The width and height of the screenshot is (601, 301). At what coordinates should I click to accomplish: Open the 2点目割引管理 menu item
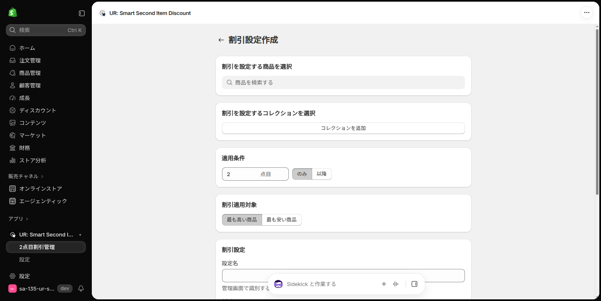pos(46,247)
